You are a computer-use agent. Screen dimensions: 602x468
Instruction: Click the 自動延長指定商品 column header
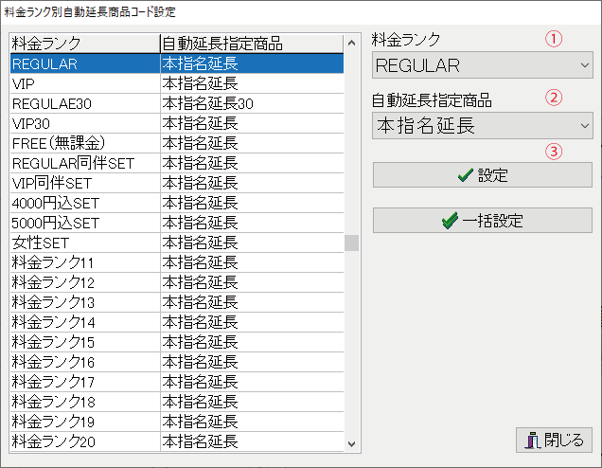click(252, 44)
